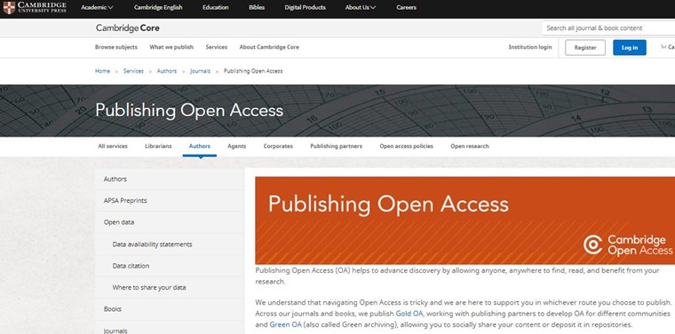Go to Journals in the breadcrumb

(200, 71)
